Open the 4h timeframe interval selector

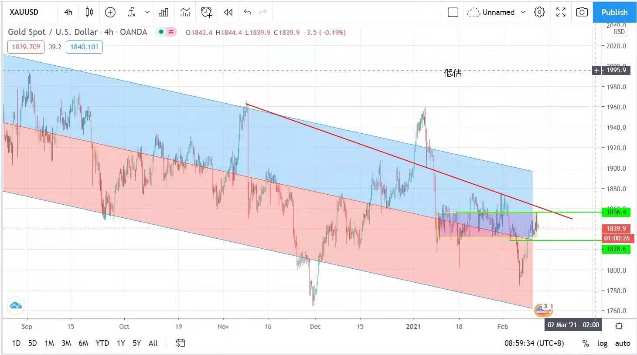click(68, 12)
